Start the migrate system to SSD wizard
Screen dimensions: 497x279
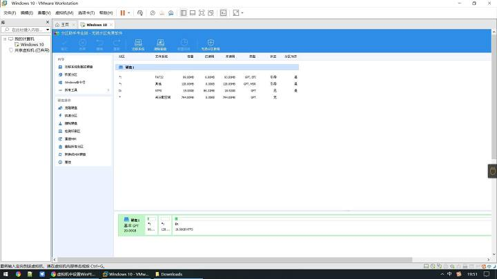click(x=75, y=67)
